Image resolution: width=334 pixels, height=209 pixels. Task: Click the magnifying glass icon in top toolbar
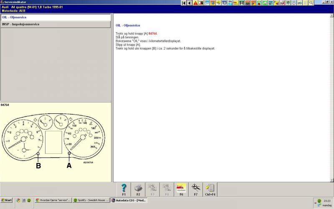311,3
